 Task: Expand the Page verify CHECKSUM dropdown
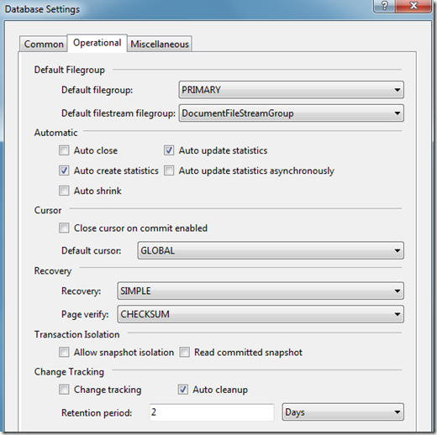261,314
